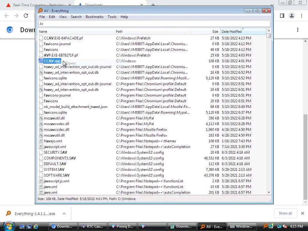Toggle the browser side panel icon
Image resolution: width=308 pixels, height=231 pixels.
coord(282,16)
